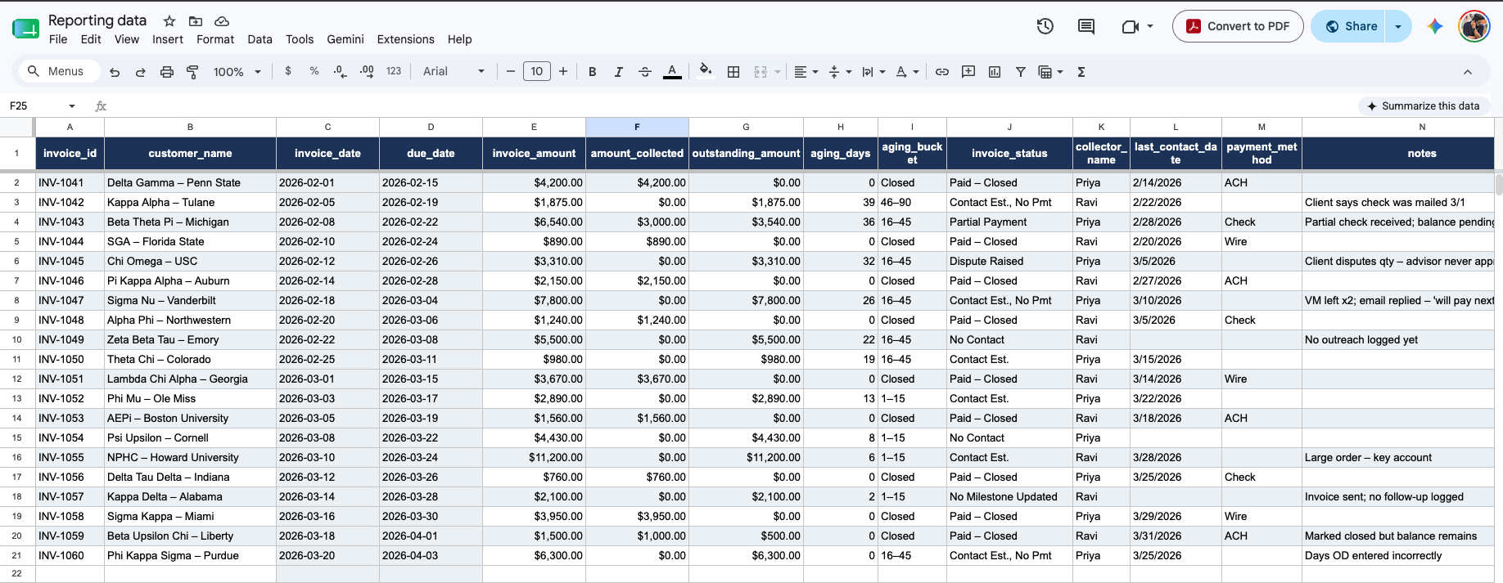Viewport: 1503px width, 583px height.
Task: Open the Arial font dropdown
Action: [454, 72]
